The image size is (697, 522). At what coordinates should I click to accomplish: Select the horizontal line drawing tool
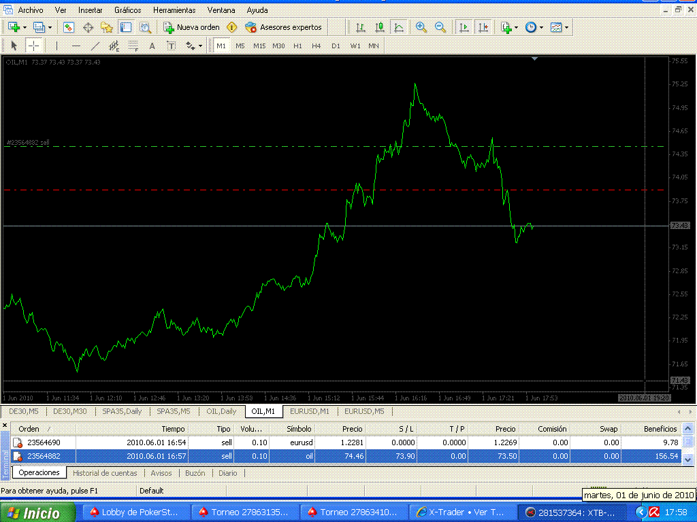76,46
